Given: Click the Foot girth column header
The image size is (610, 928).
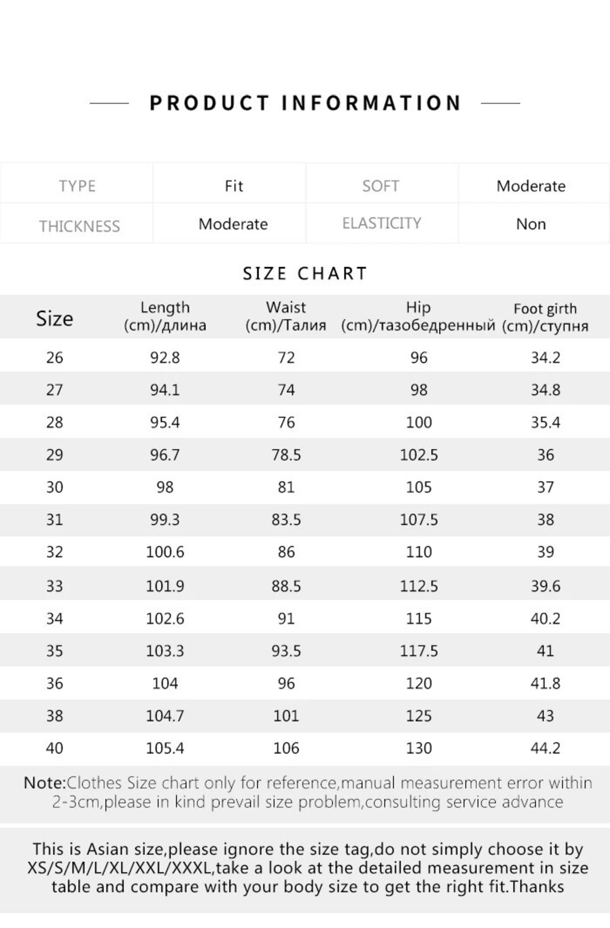Looking at the screenshot, I should pyautogui.click(x=545, y=318).
